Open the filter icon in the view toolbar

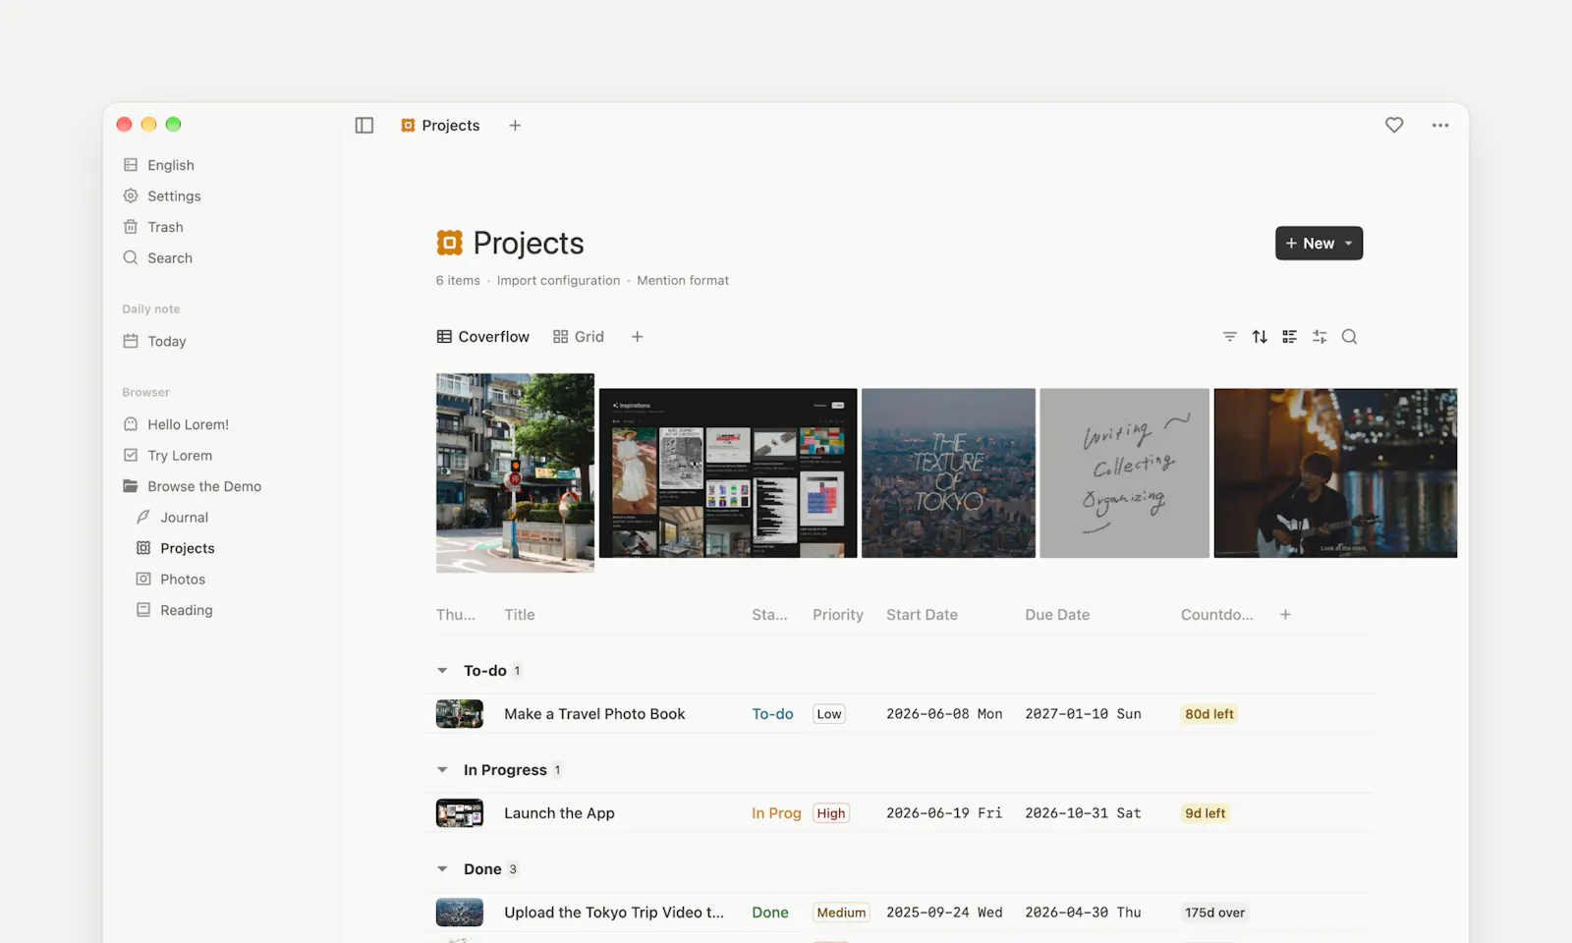[1229, 337]
